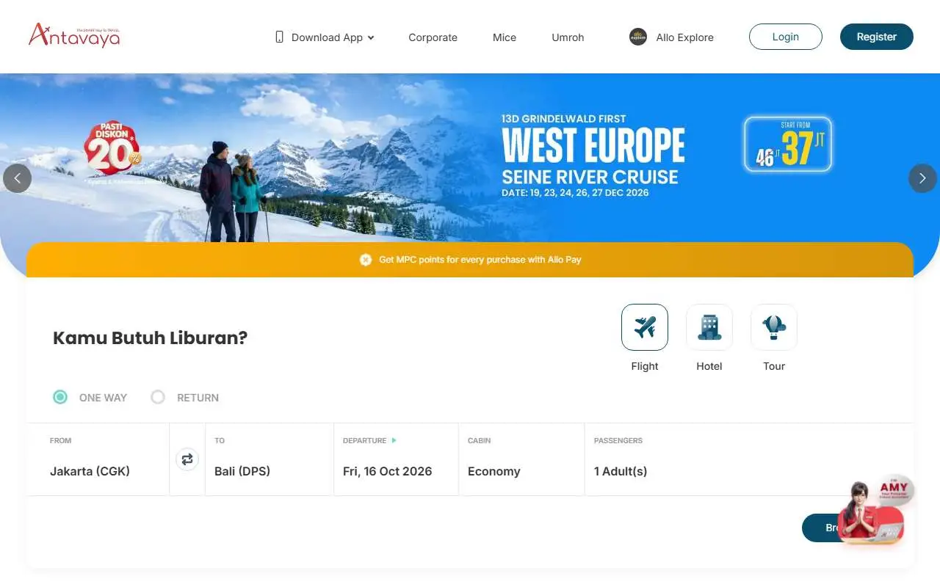The image size is (940, 587).
Task: Select the RETURN radio button
Action: tap(158, 397)
